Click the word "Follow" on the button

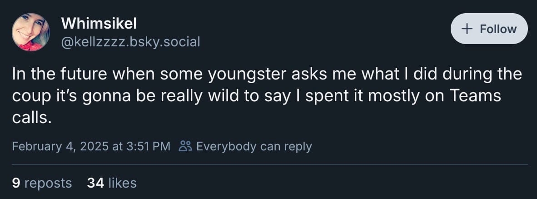pos(498,29)
